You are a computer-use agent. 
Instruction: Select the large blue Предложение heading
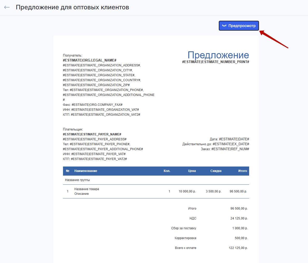coord(218,55)
